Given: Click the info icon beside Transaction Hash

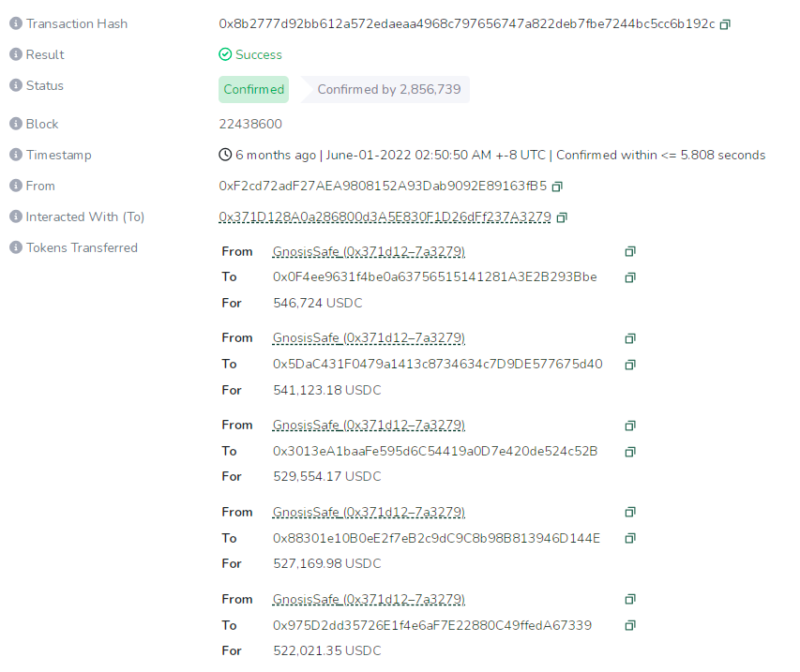Looking at the screenshot, I should (16, 23).
